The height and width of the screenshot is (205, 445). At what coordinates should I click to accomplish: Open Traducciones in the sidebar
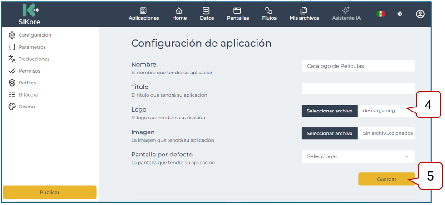(x=34, y=59)
